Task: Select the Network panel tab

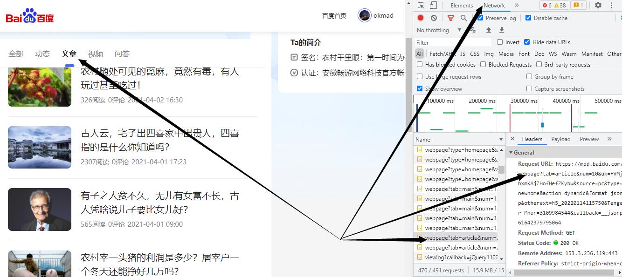Action: click(494, 6)
